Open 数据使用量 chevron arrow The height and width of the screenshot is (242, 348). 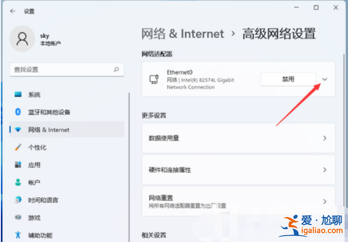325,138
